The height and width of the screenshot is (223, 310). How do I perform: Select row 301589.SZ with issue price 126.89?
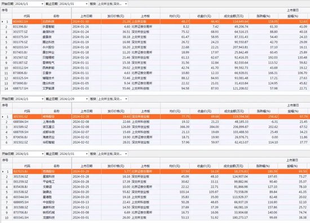(155, 127)
